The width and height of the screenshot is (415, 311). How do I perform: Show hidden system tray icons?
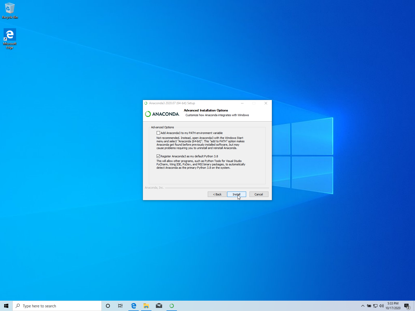[x=363, y=306]
